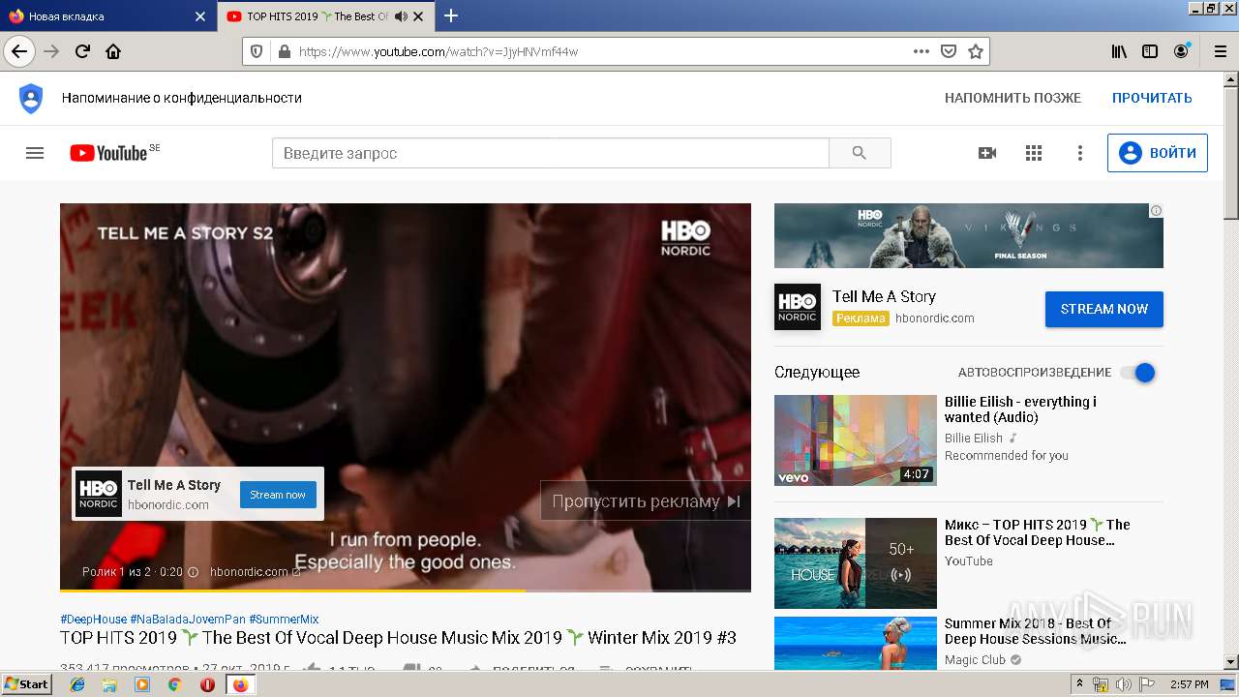Close the Новая вкладка tab
Viewport: 1239px width, 697px height.
click(x=200, y=16)
